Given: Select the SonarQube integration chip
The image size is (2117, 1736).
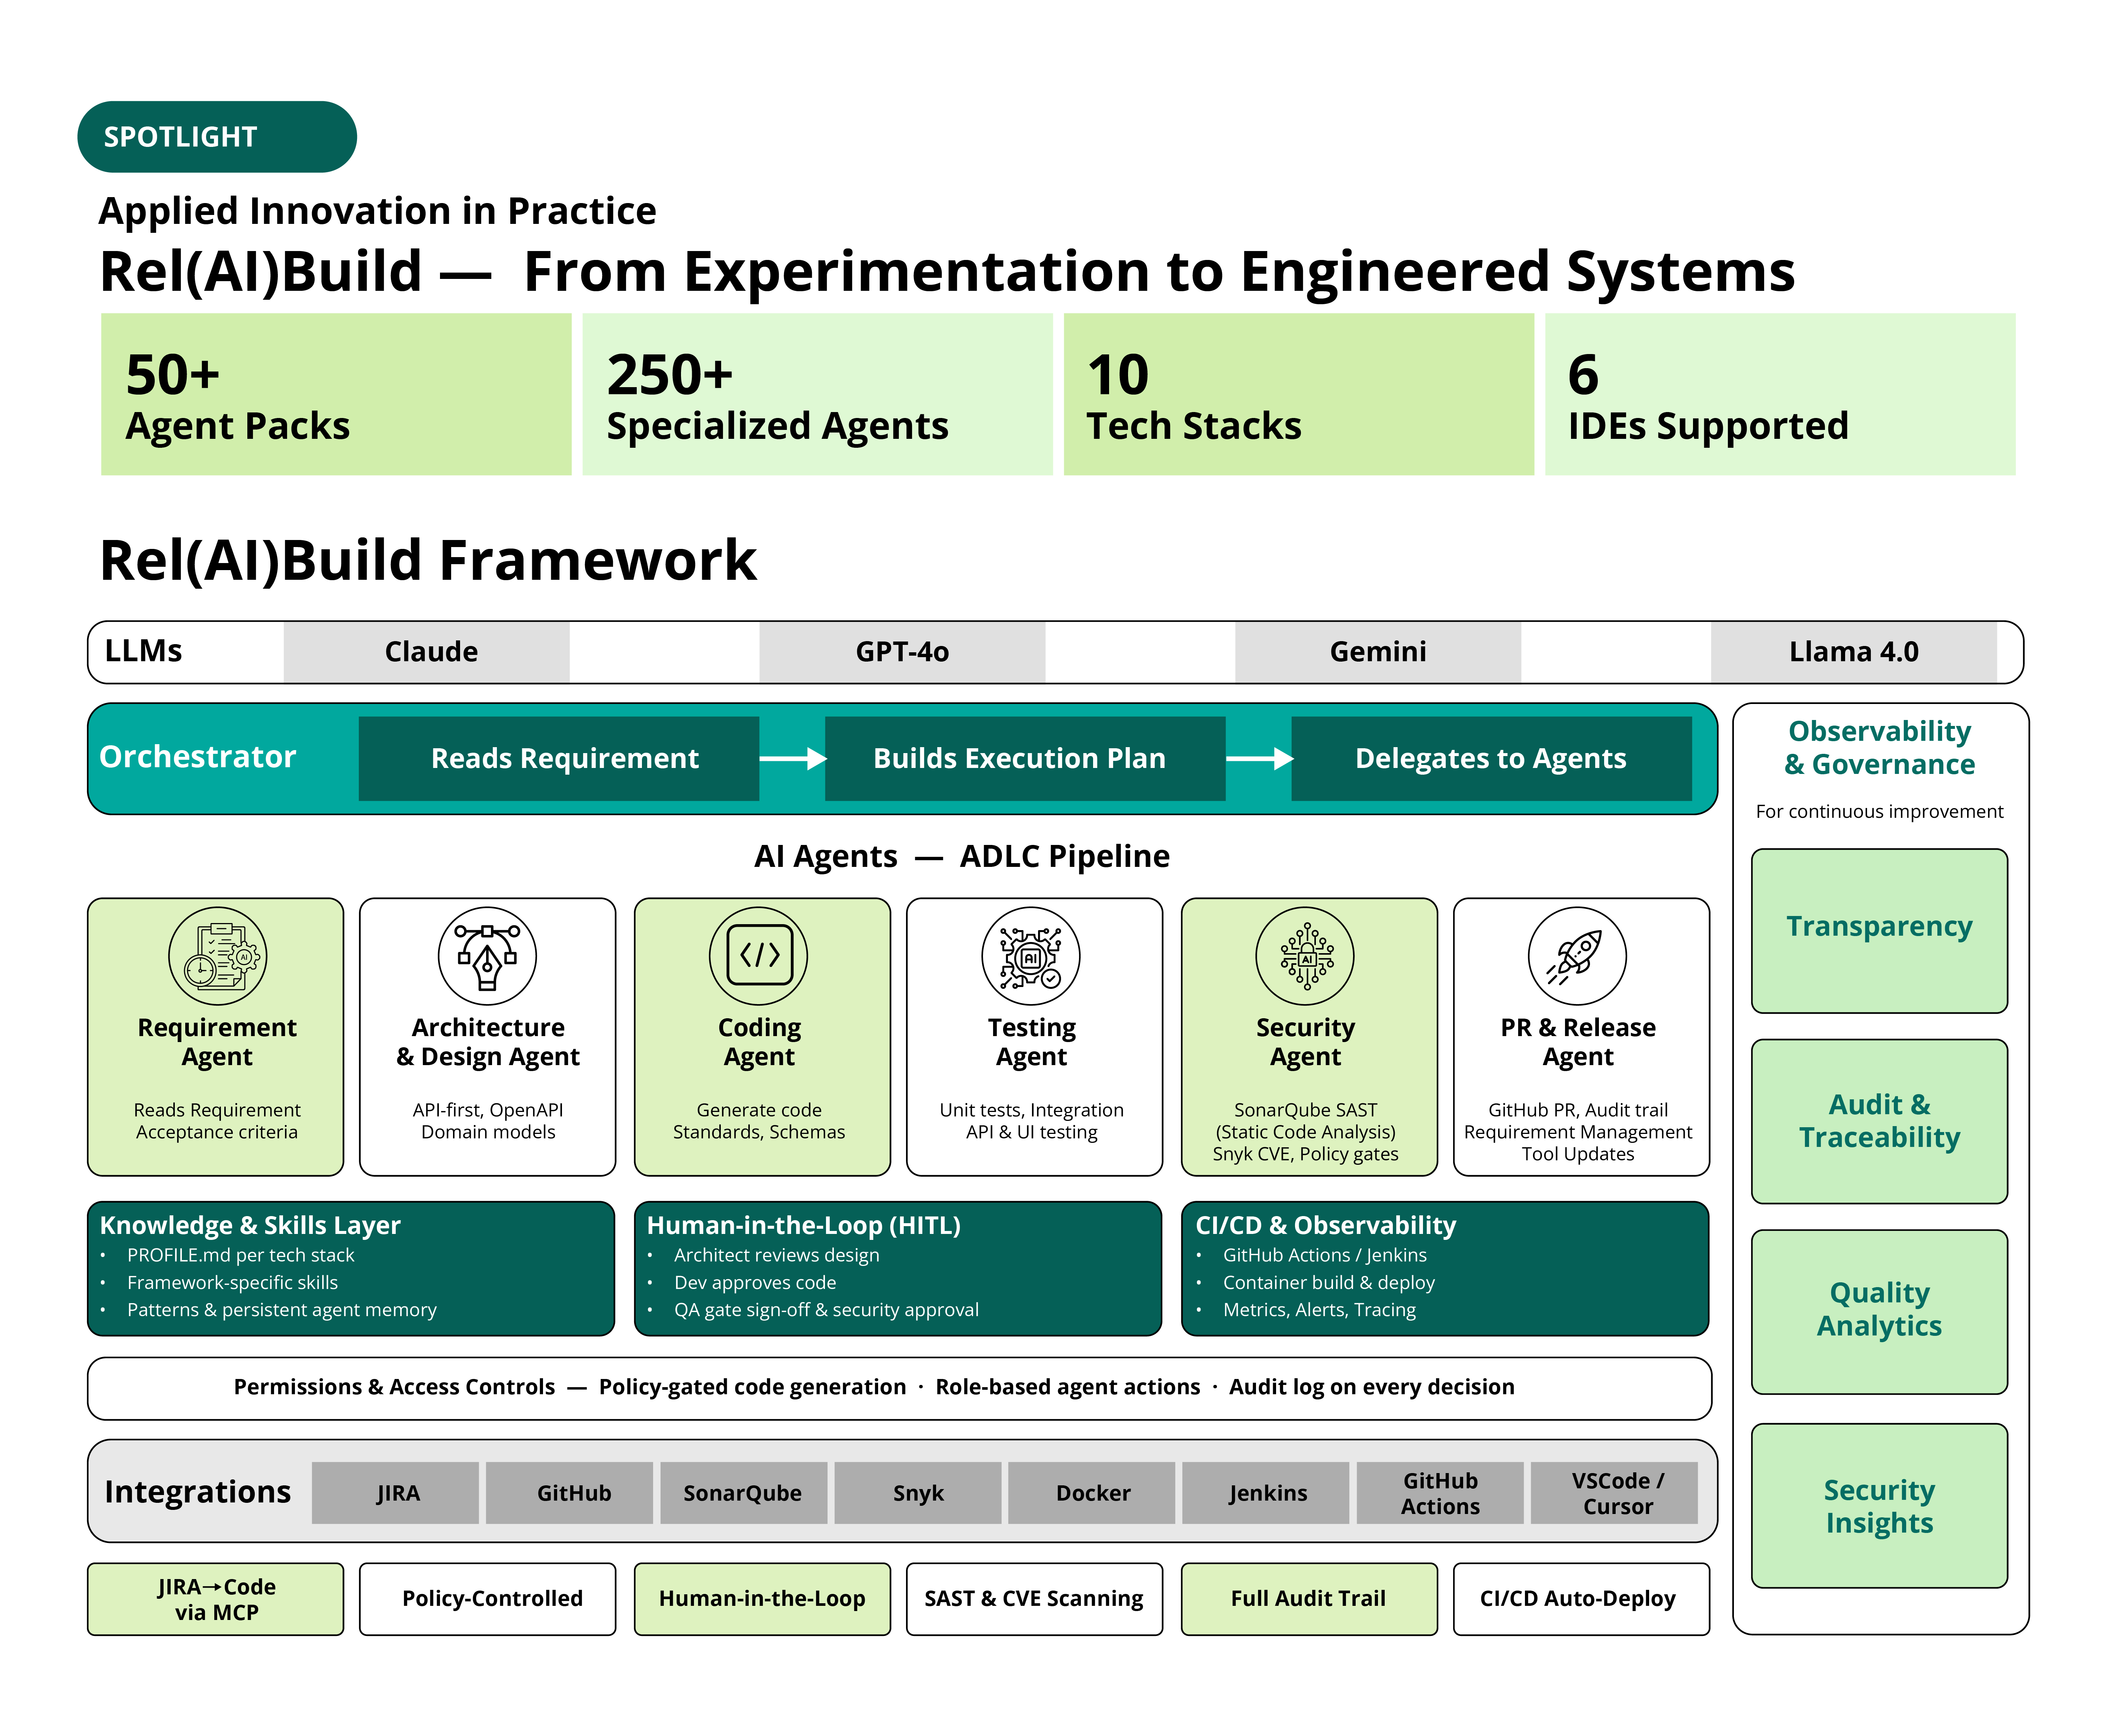Looking at the screenshot, I should pos(744,1493).
